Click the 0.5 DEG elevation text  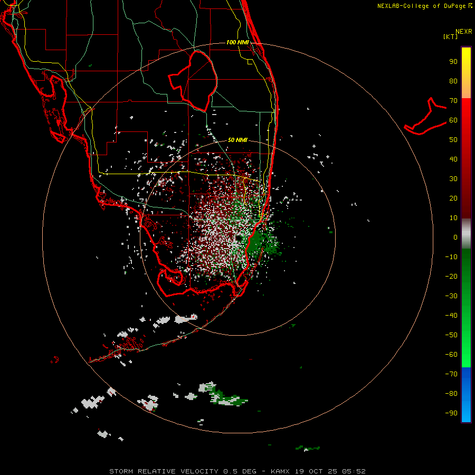[x=240, y=471]
